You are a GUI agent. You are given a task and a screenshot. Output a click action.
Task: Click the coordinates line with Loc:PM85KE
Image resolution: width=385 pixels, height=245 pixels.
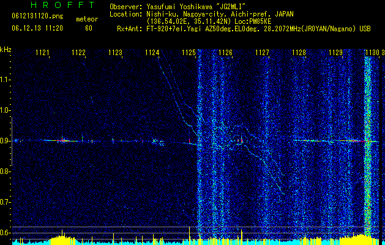tap(209, 21)
